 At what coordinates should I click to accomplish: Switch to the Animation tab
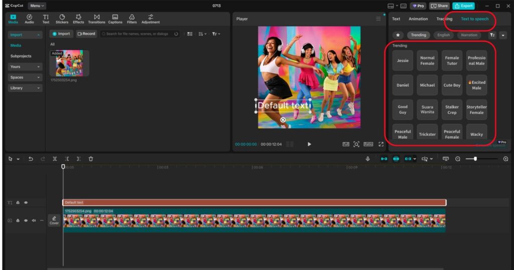418,19
